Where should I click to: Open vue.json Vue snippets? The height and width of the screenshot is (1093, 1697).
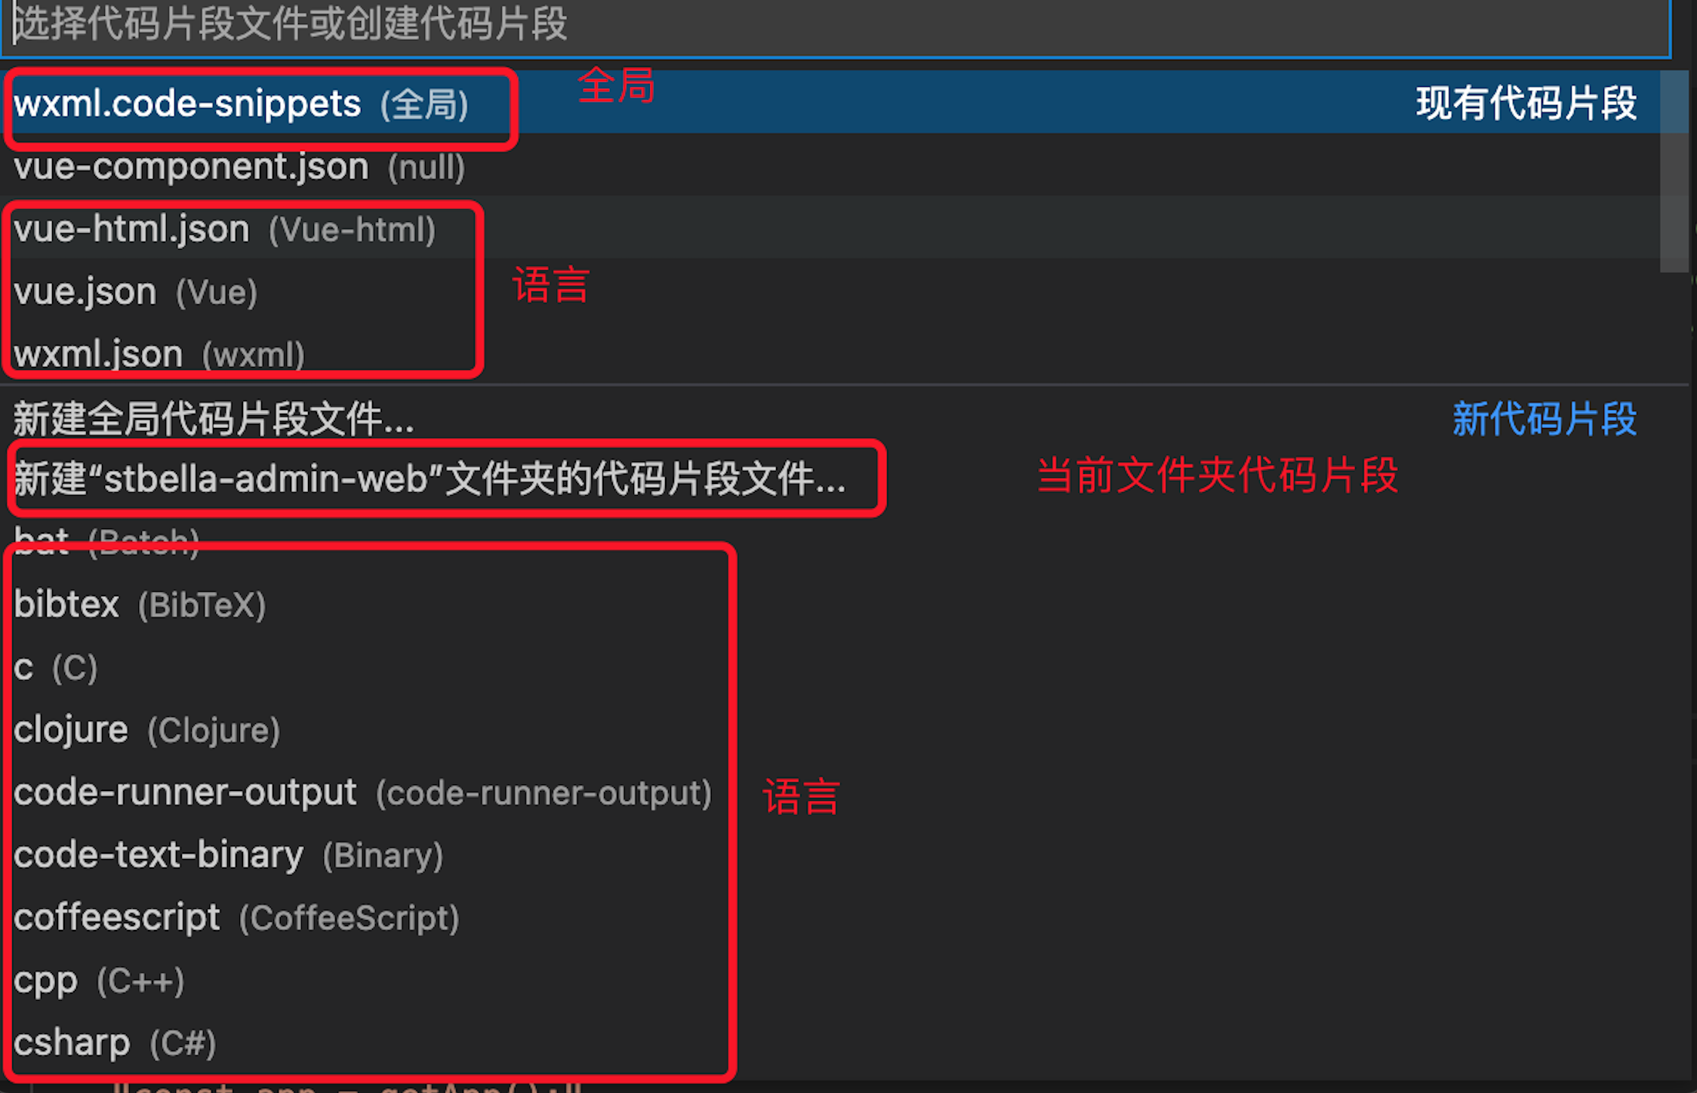coord(830,291)
